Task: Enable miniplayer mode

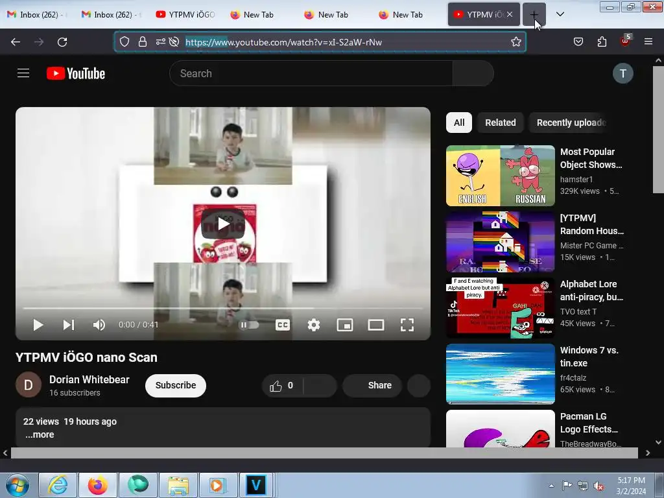Action: (x=345, y=325)
